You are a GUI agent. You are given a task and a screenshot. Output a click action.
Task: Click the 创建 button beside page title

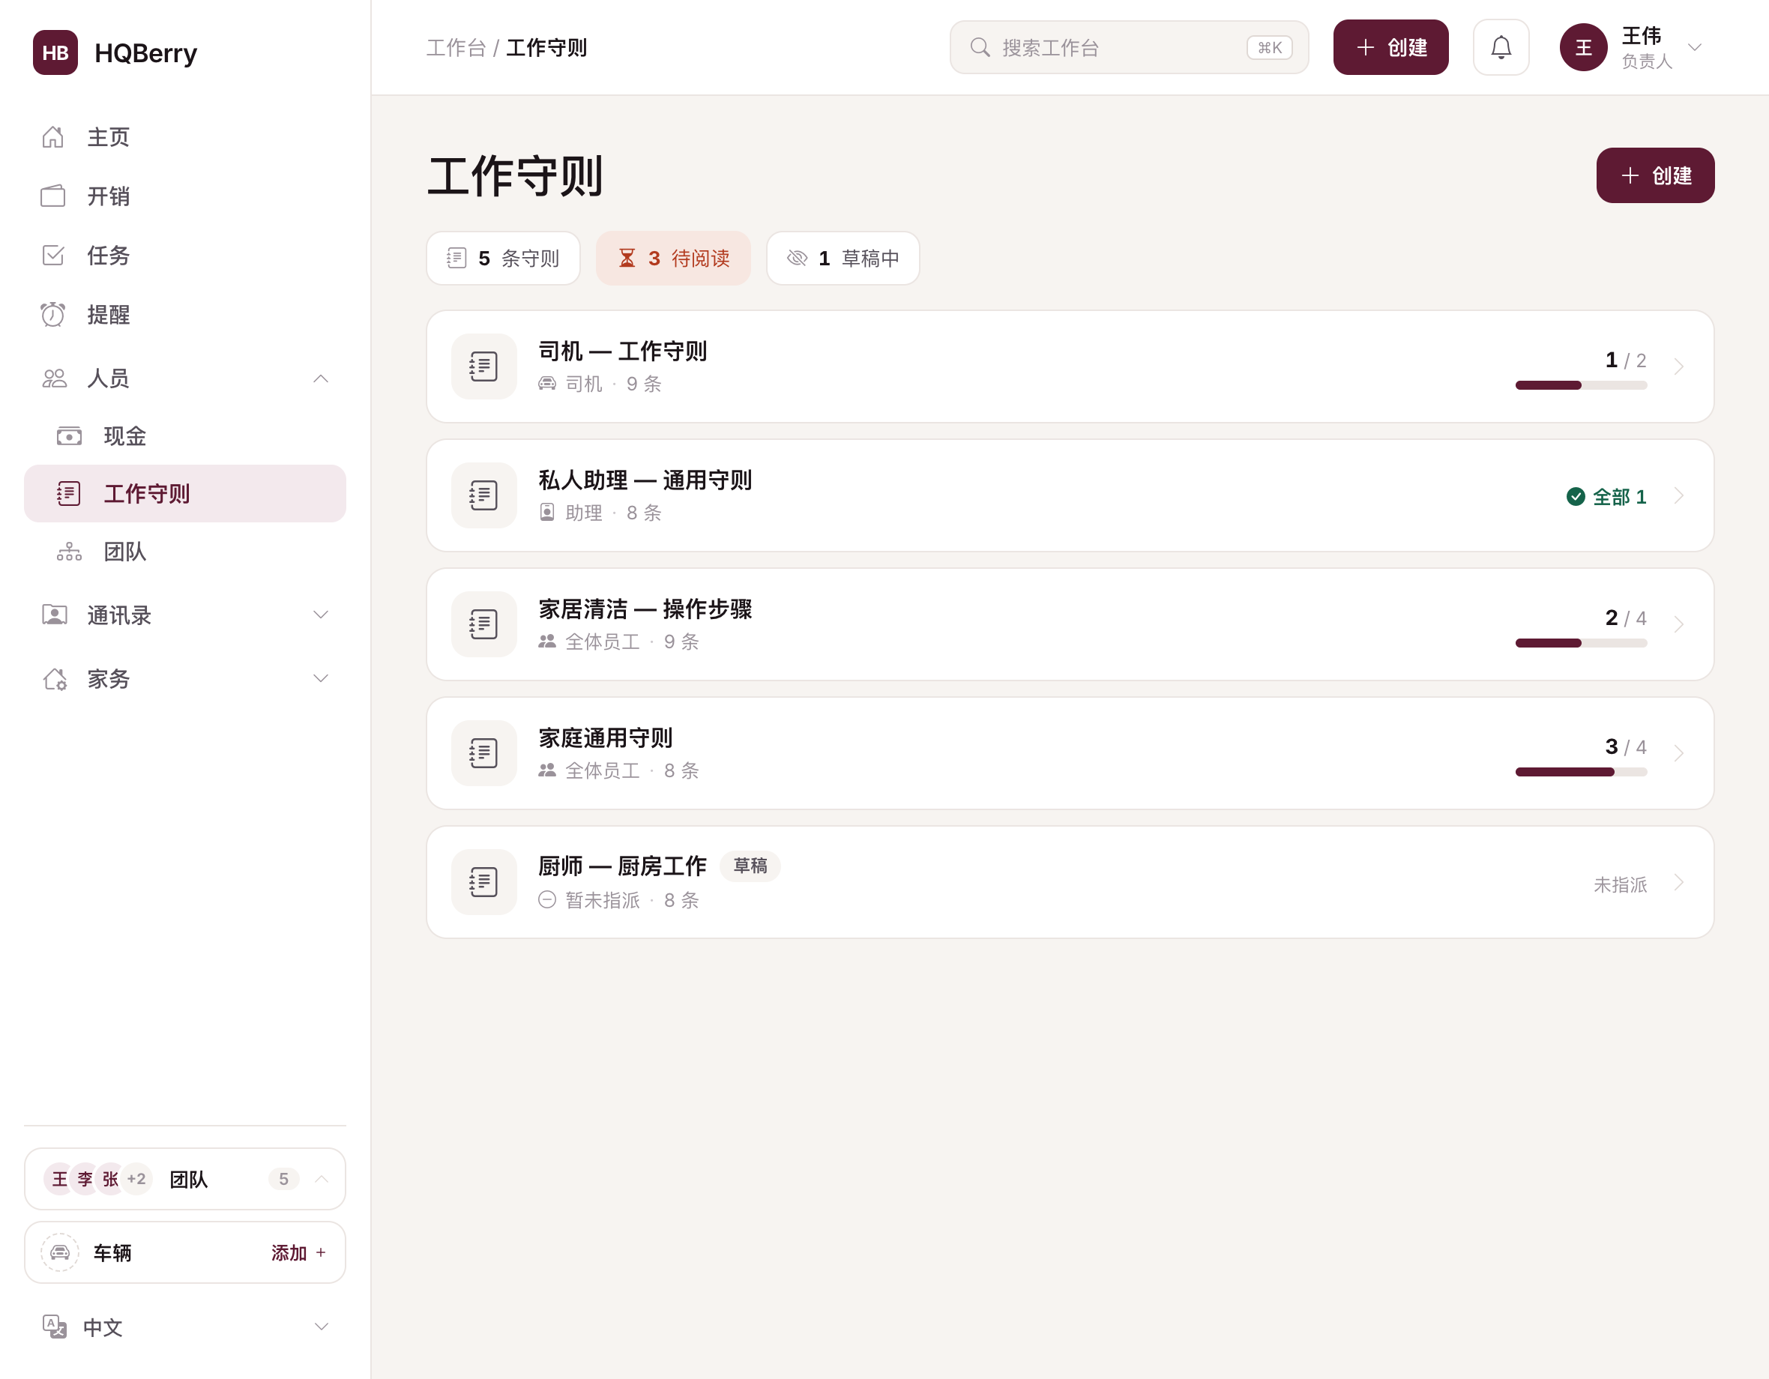[1655, 175]
